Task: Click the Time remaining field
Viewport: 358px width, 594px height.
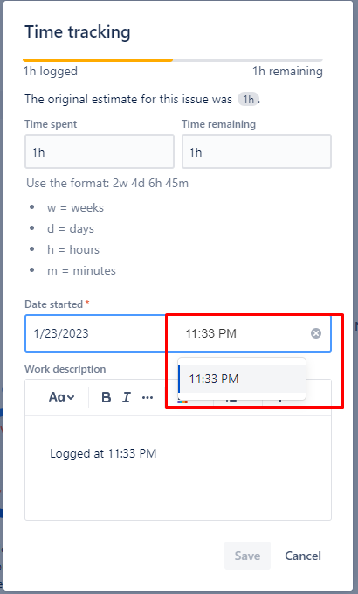Action: (x=257, y=151)
